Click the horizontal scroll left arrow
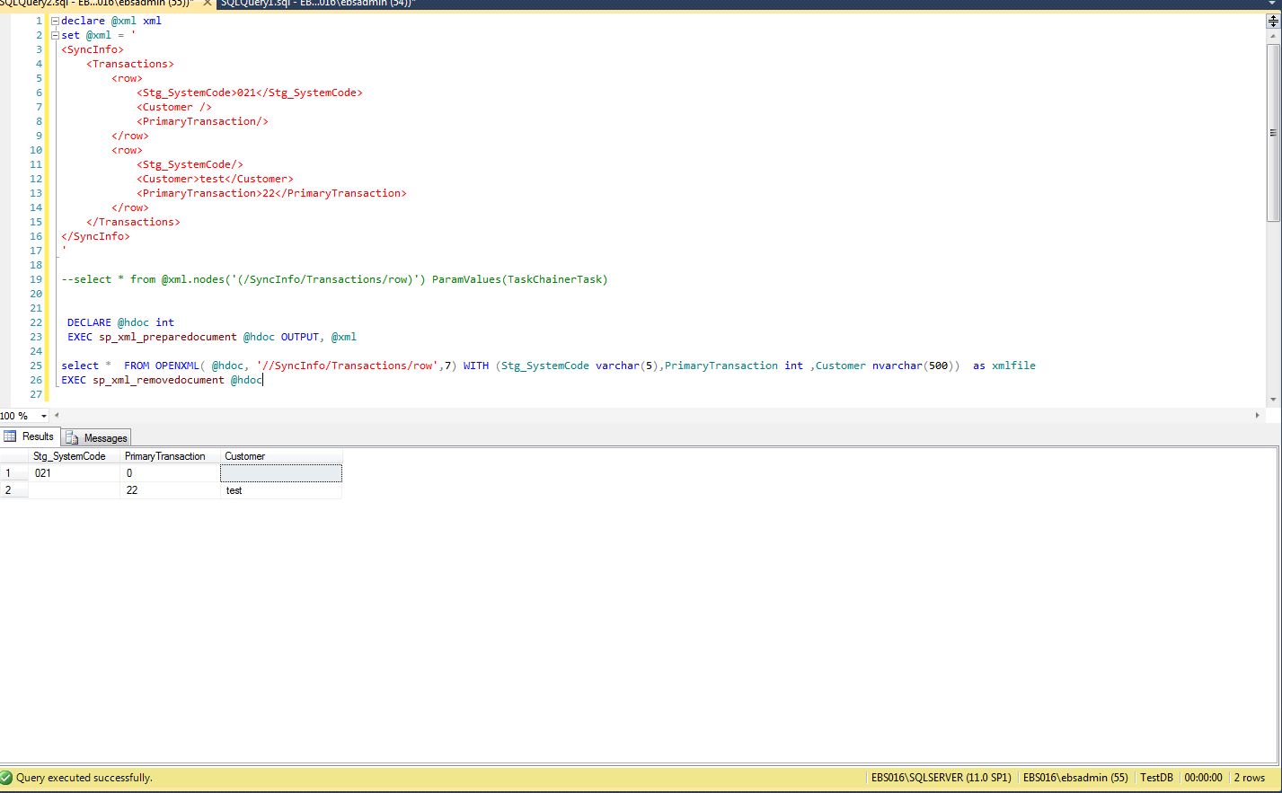 point(57,415)
